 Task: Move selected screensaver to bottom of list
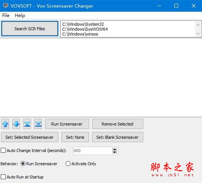[x=38, y=124]
